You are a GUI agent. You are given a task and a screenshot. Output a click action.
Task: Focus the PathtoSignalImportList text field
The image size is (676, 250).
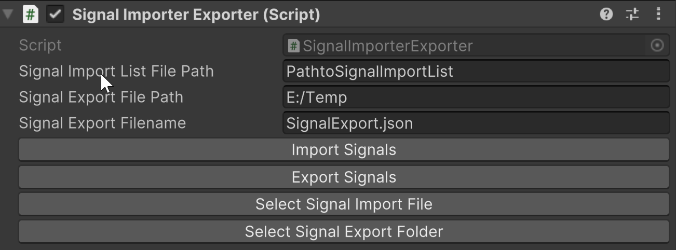(x=476, y=72)
